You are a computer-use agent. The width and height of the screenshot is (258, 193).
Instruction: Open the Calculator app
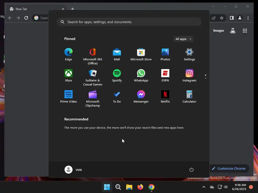189,97
